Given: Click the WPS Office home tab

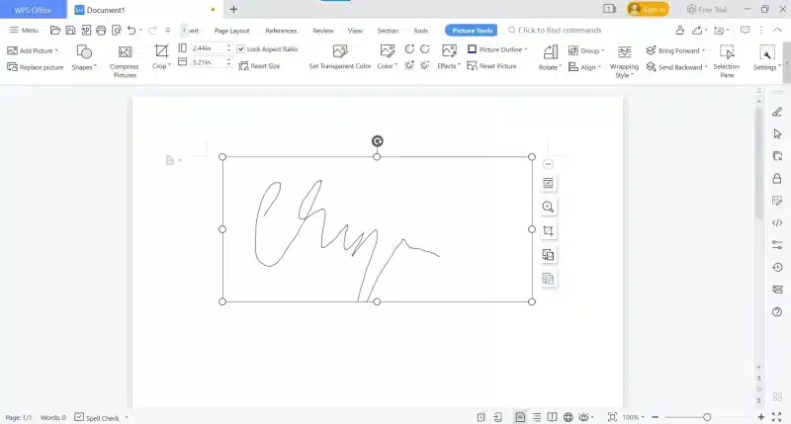Looking at the screenshot, I should (33, 10).
